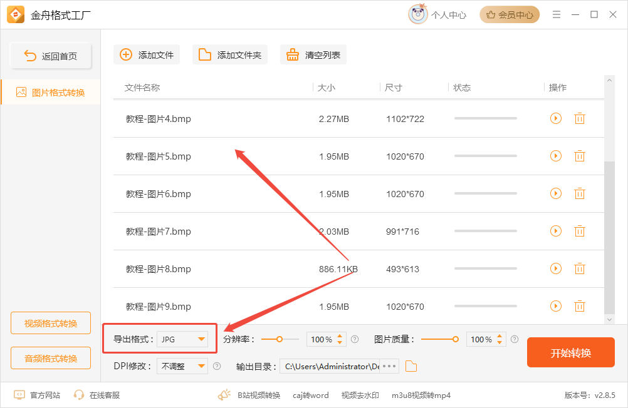This screenshot has height=408, width=628.
Task: Preview 教程-图片4.bmp with its play icon
Action: (x=555, y=118)
